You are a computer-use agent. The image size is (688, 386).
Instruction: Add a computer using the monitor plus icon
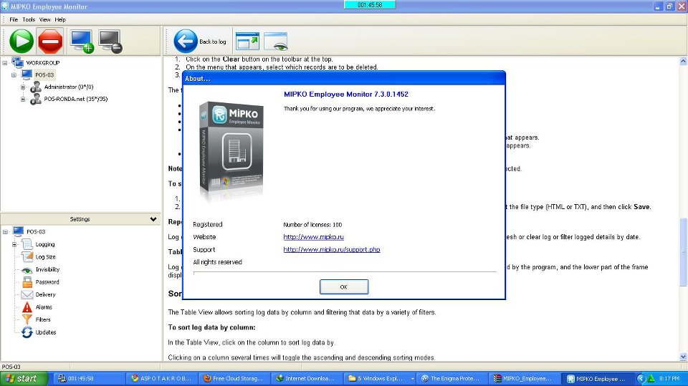click(x=82, y=42)
